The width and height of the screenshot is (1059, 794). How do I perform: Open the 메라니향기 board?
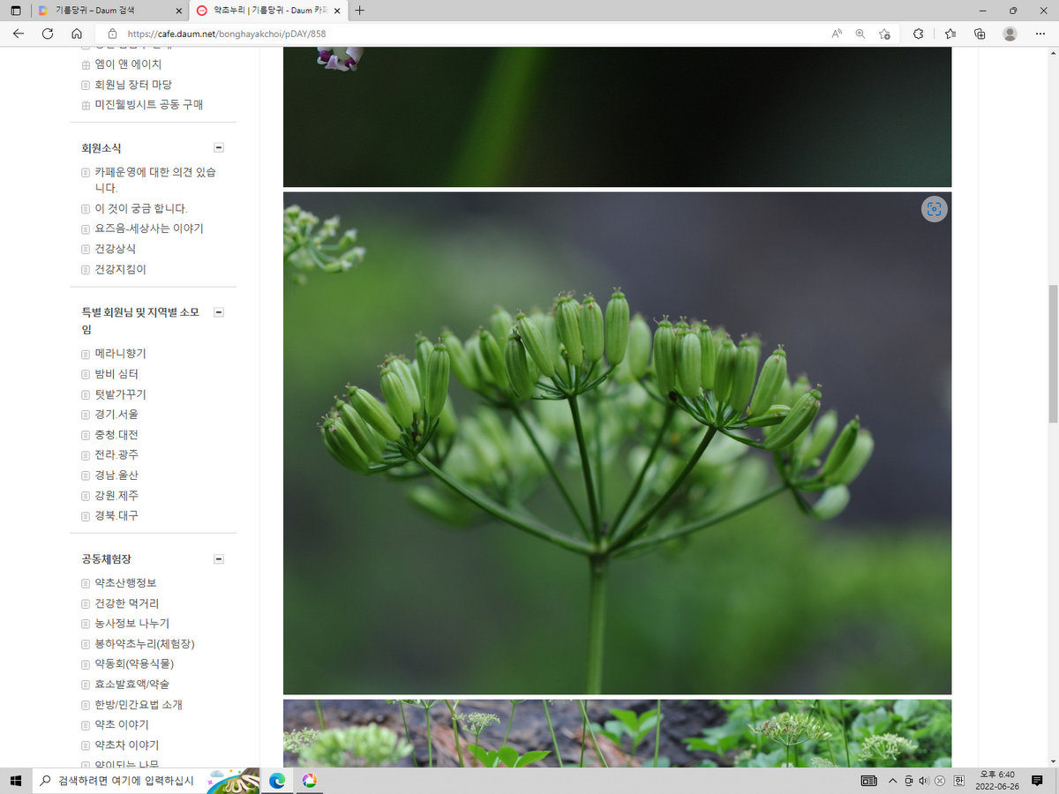[x=121, y=354]
